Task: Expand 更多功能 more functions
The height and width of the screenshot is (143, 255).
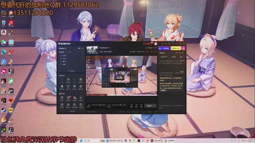Action: 71,111
